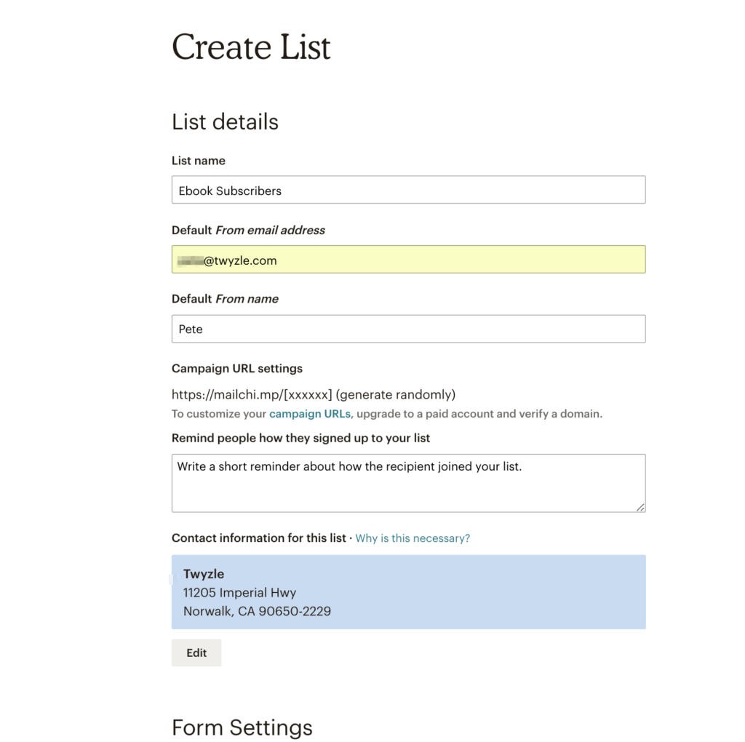The height and width of the screenshot is (742, 745).
Task: Focus the Default From email address field
Action: click(408, 260)
